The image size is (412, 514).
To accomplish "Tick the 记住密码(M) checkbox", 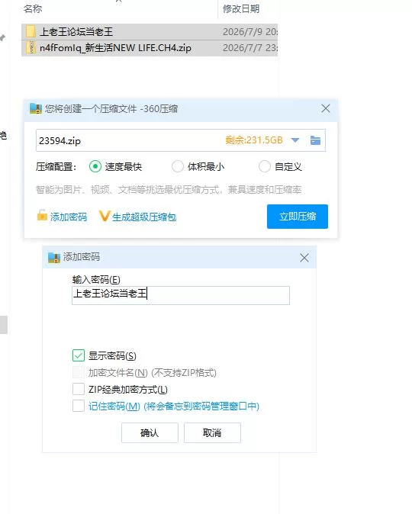I will pyautogui.click(x=79, y=406).
